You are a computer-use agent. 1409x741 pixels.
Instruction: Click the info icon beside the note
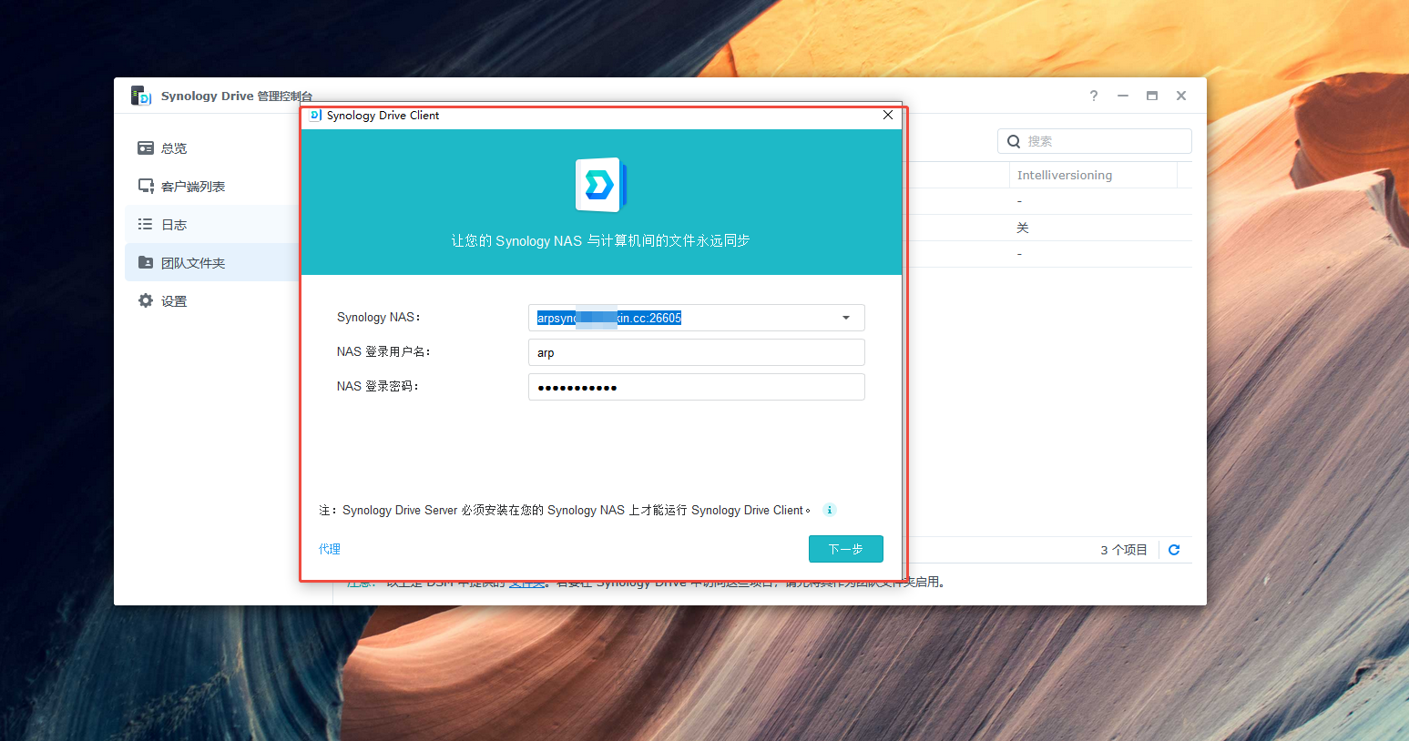click(829, 510)
